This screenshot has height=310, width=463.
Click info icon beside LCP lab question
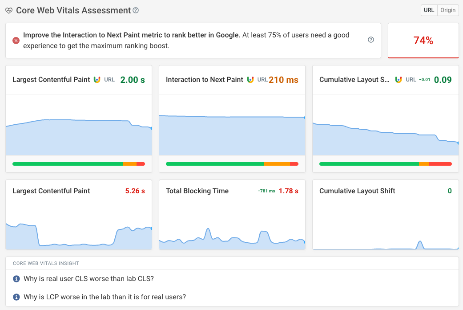point(16,297)
